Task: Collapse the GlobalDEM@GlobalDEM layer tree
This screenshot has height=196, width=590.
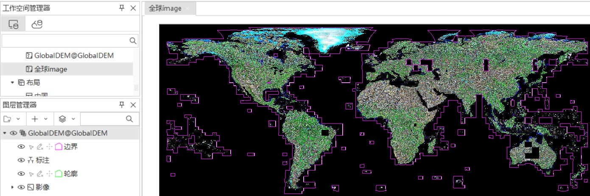Action: point(5,133)
